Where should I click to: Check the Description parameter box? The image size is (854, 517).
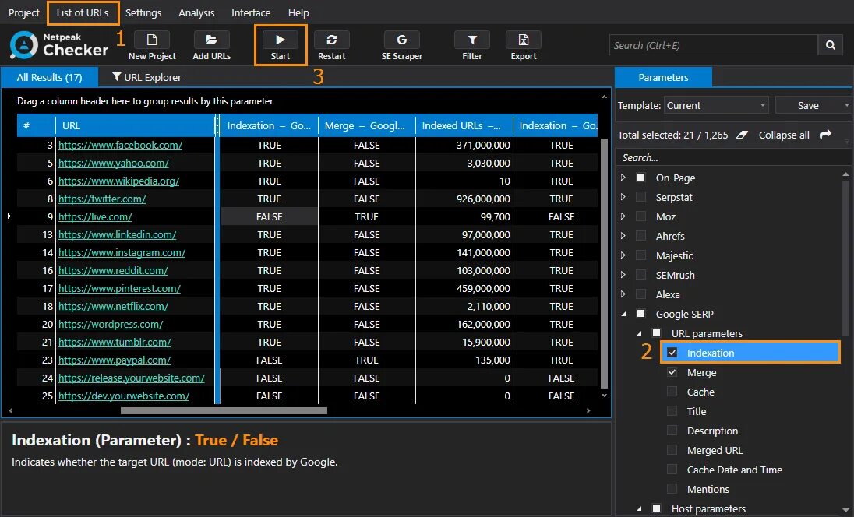tap(672, 431)
